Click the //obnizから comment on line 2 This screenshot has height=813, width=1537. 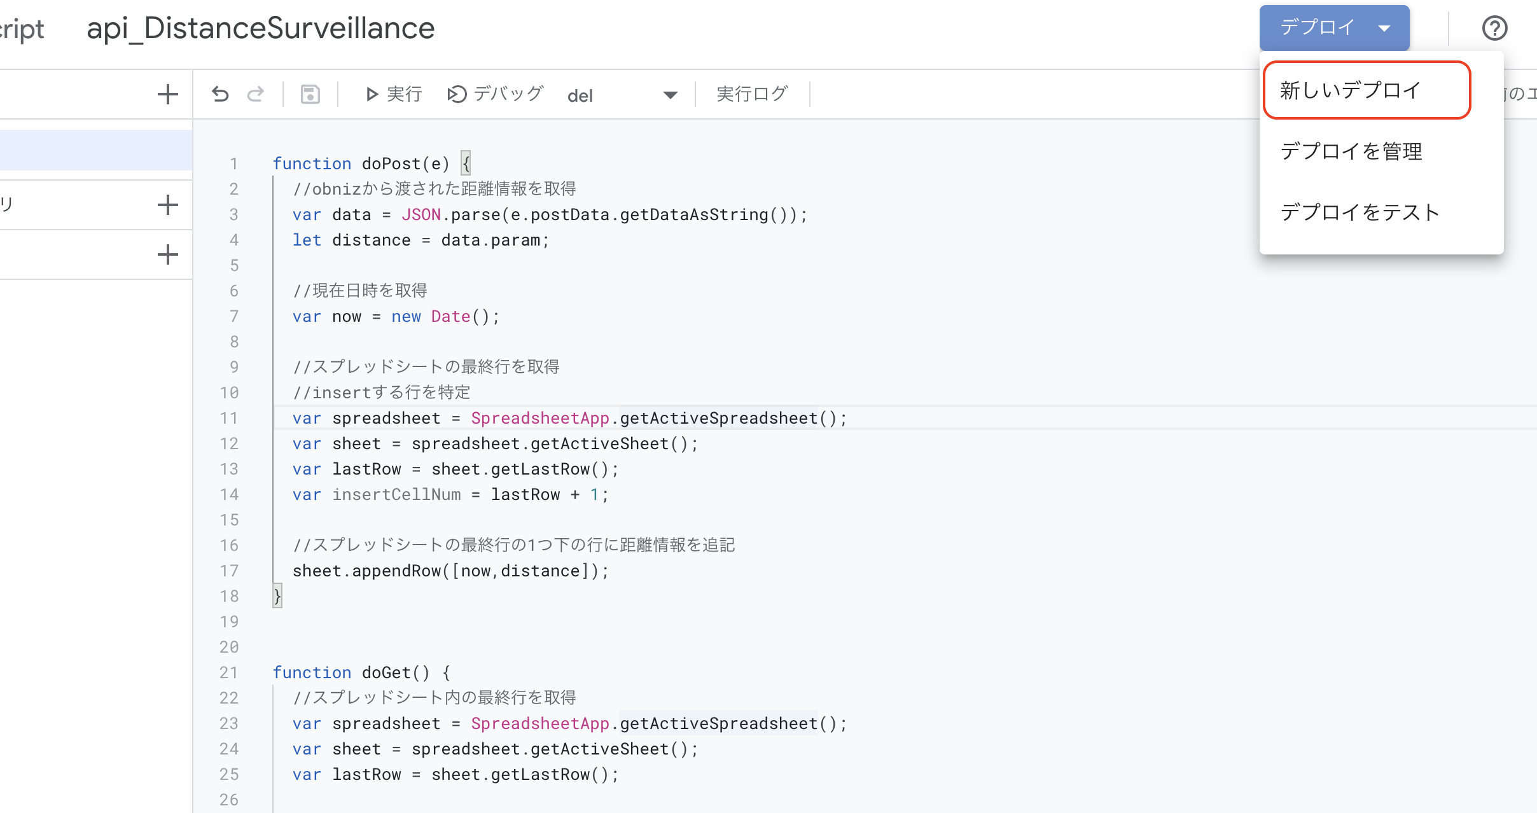pyautogui.click(x=435, y=189)
